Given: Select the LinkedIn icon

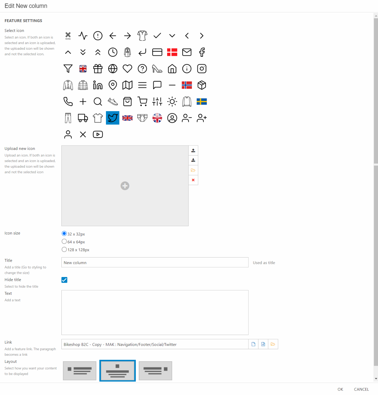Looking at the screenshot, I should point(98,85).
